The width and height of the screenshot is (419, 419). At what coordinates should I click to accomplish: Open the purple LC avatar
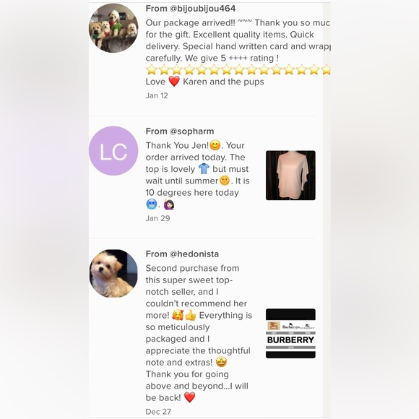[113, 151]
